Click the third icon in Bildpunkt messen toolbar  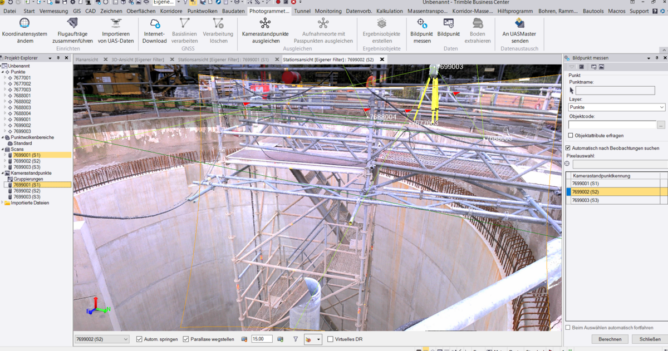point(593,67)
